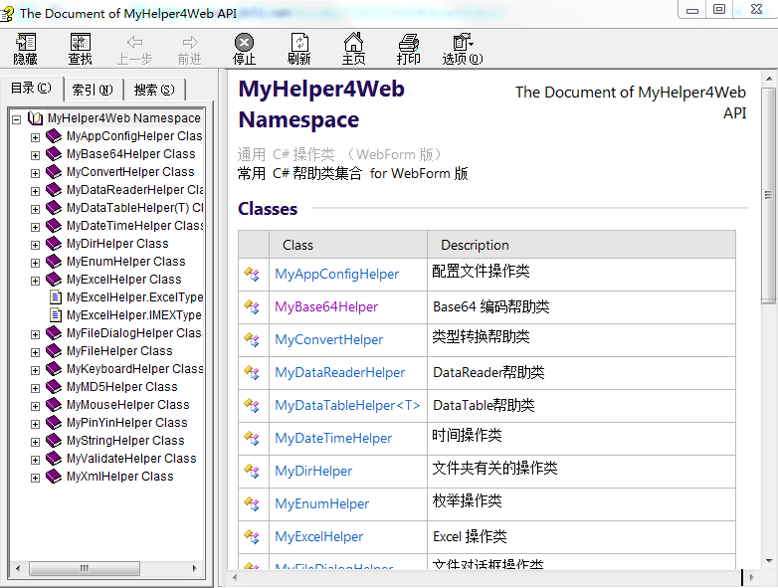The width and height of the screenshot is (778, 588).
Task: Switch to the Search (搜索) tab
Action: coord(153,90)
